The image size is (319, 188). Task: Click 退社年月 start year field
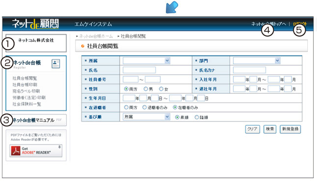239,89
